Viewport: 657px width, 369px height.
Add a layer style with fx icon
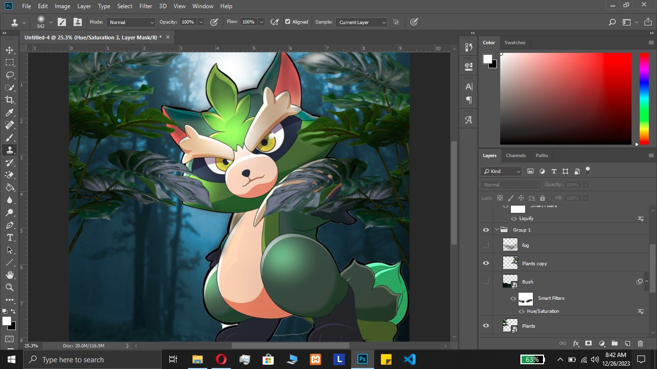pos(576,344)
